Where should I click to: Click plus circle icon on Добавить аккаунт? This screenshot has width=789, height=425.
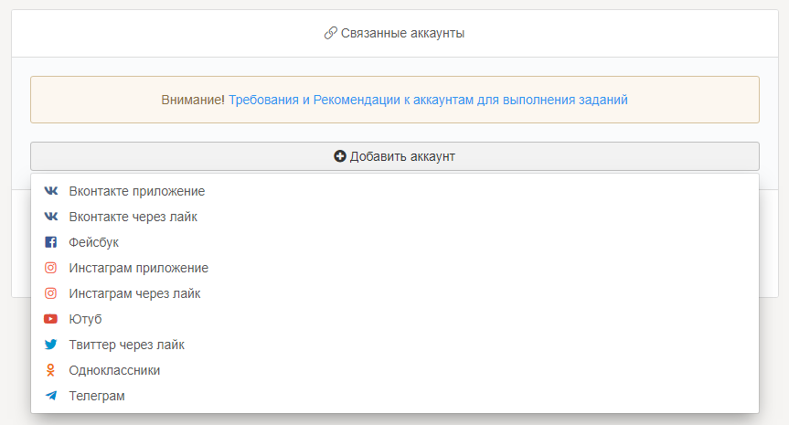pyautogui.click(x=340, y=156)
